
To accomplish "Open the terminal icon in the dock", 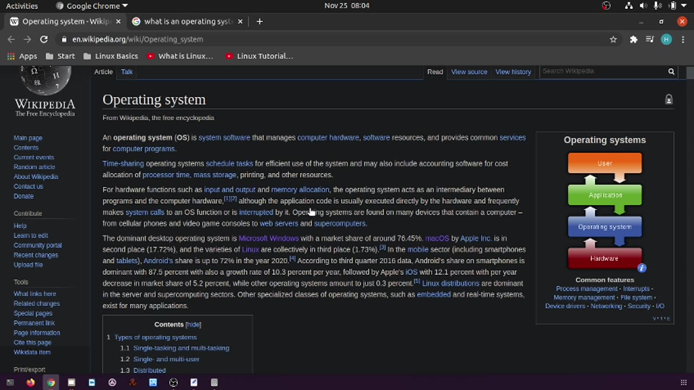I will (x=10, y=382).
